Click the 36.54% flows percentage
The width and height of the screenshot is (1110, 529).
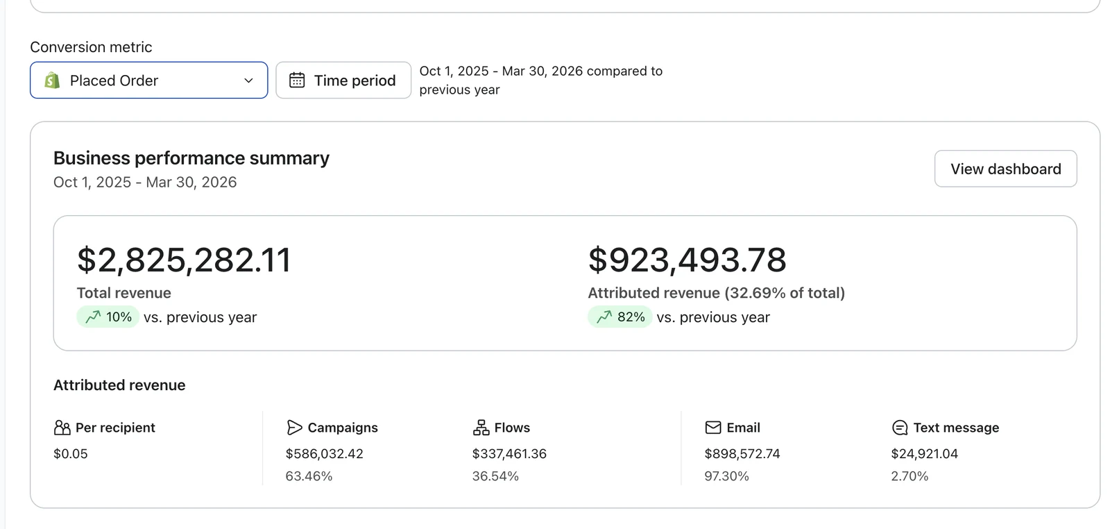(495, 476)
